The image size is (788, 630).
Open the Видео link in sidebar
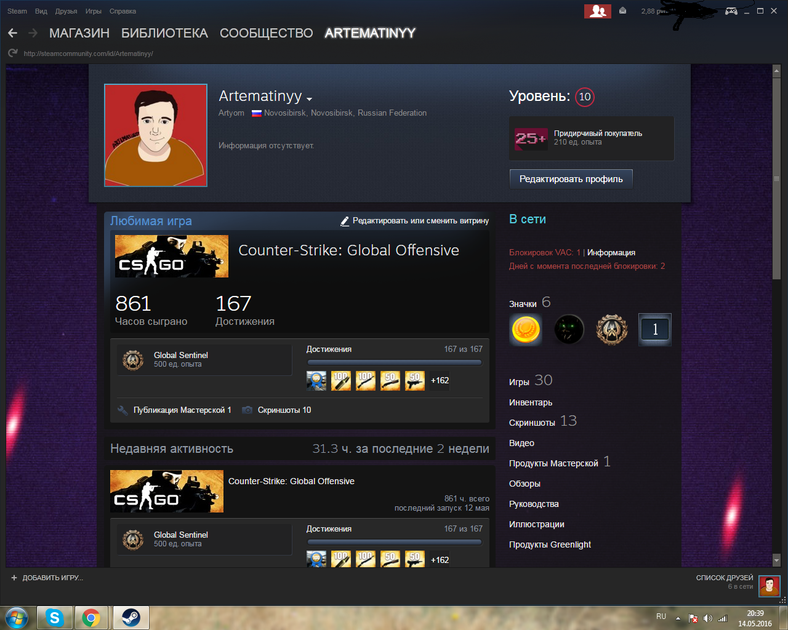pyautogui.click(x=521, y=443)
